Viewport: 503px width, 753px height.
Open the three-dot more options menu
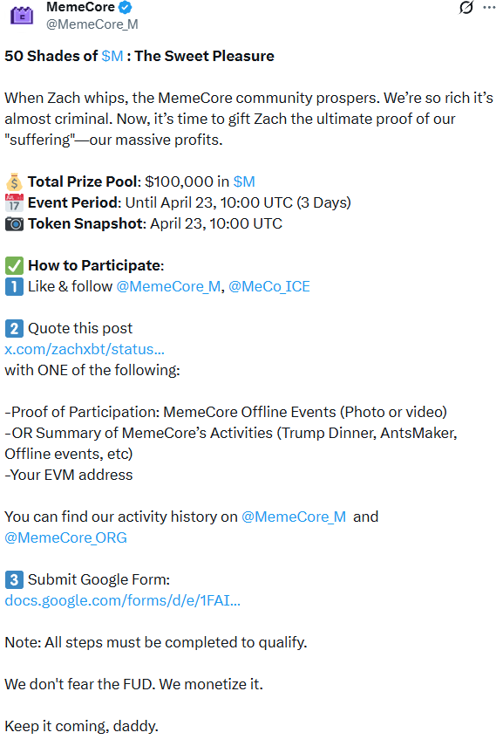click(489, 7)
